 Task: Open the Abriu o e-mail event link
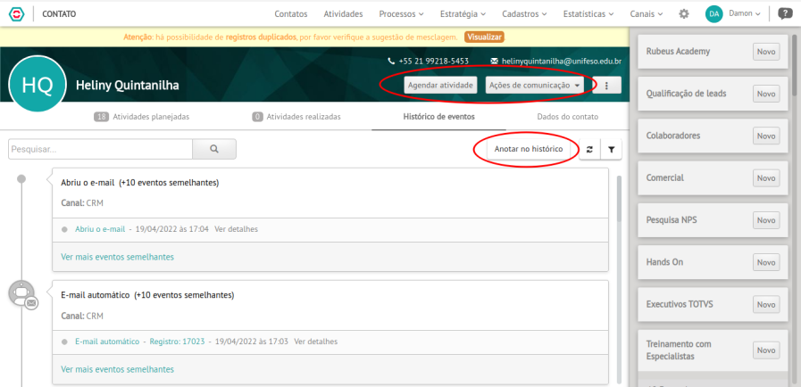tap(100, 229)
